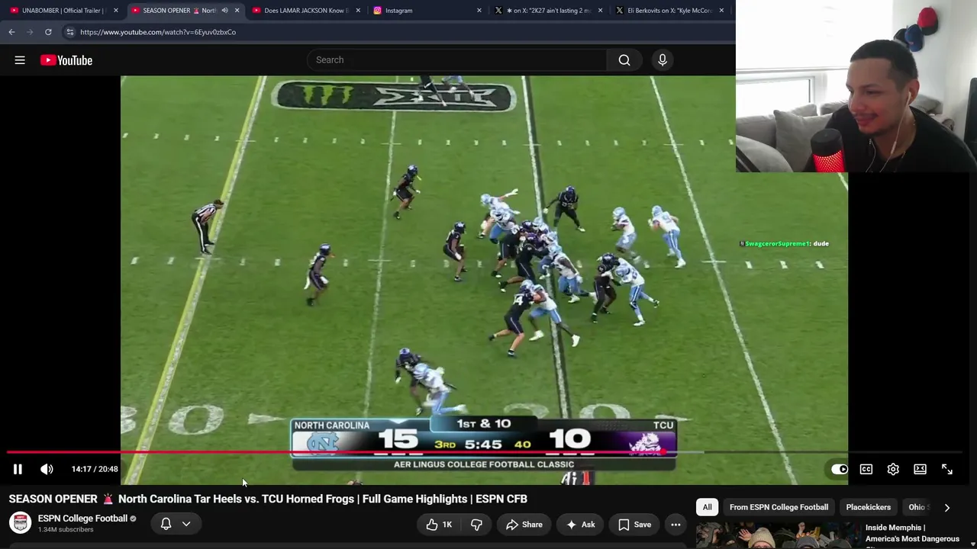The width and height of the screenshot is (977, 549).
Task: Open the Ask AI feature
Action: point(580,525)
